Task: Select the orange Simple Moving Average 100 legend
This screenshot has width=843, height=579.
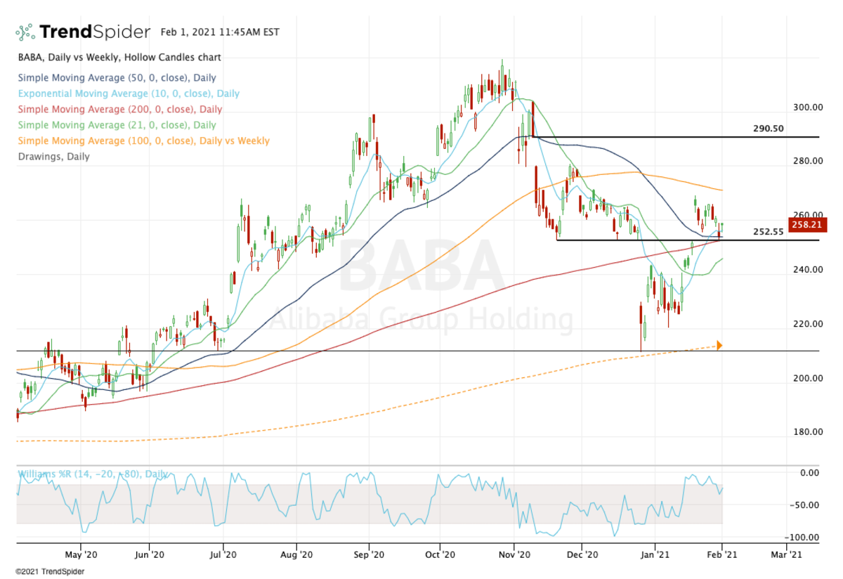Action: pos(142,141)
